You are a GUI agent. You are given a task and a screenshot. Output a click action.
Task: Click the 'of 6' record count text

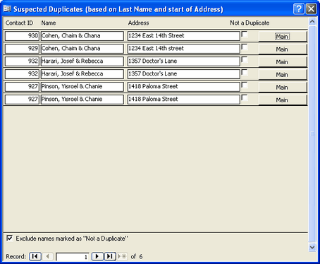tap(137, 256)
